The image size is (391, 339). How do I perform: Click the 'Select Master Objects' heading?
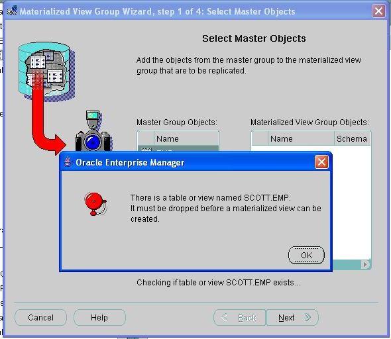pyautogui.click(x=254, y=38)
